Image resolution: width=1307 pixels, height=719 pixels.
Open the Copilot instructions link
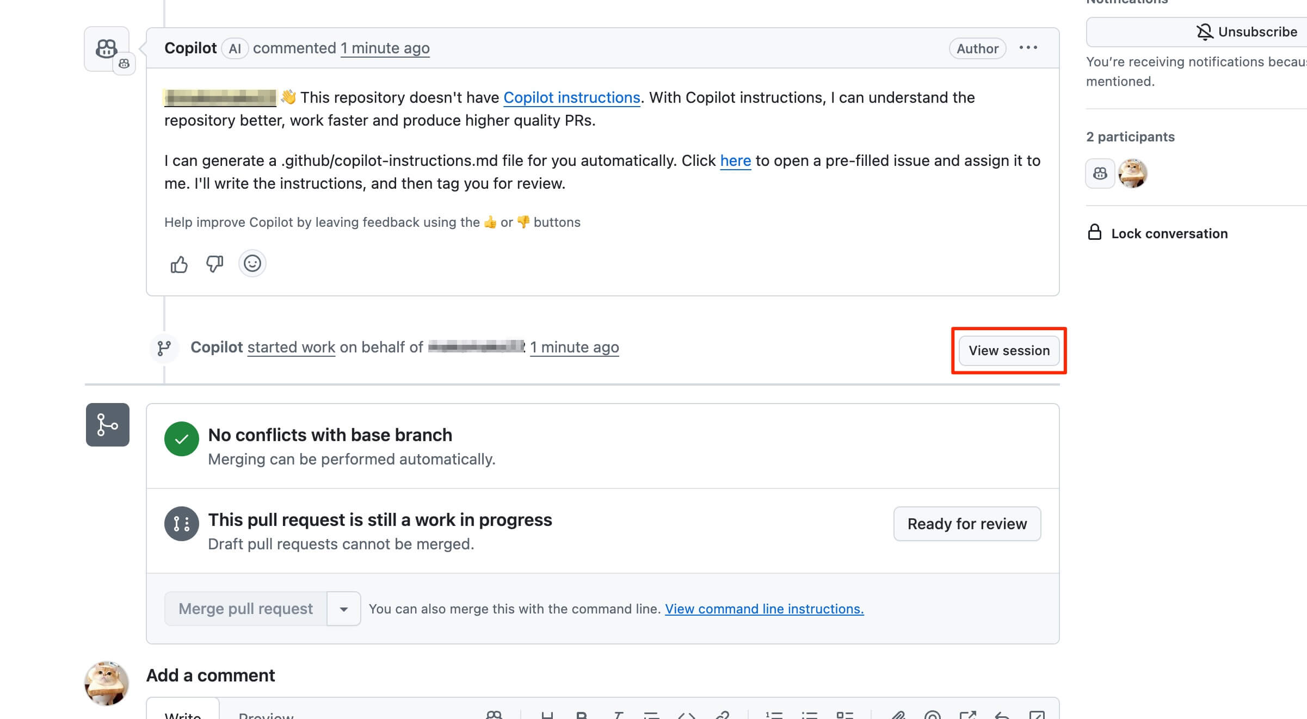click(571, 97)
